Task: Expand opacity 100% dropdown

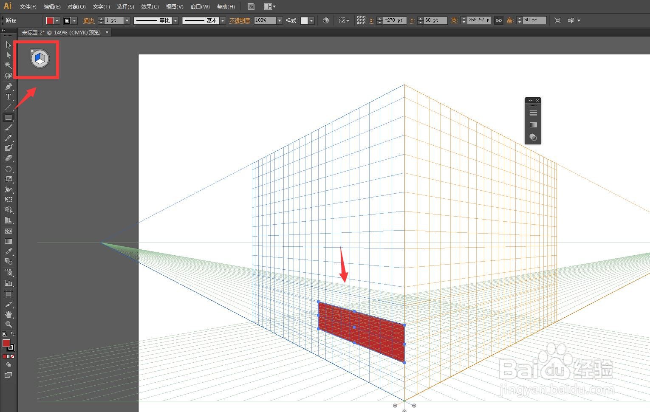Action: pyautogui.click(x=280, y=20)
